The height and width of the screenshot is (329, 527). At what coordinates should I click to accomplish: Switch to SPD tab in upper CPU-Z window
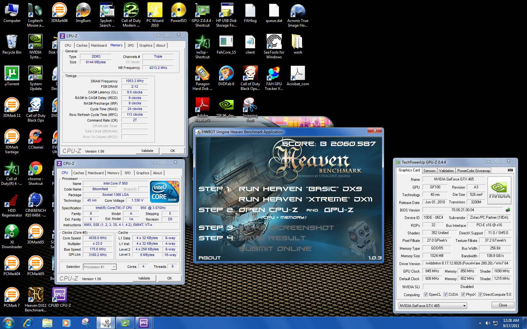tap(130, 45)
